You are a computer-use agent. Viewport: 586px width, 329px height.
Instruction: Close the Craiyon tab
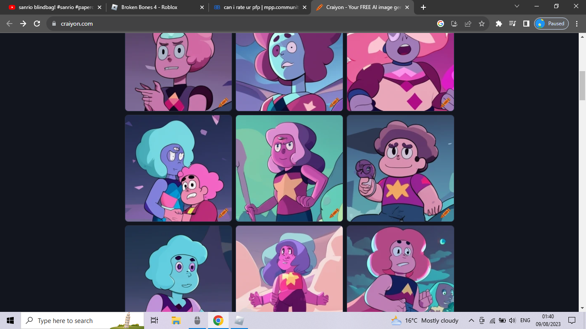click(407, 7)
